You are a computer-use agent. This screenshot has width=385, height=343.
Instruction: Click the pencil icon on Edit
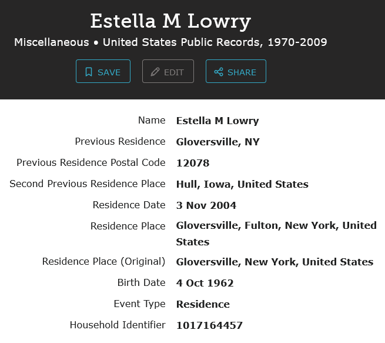click(x=155, y=72)
